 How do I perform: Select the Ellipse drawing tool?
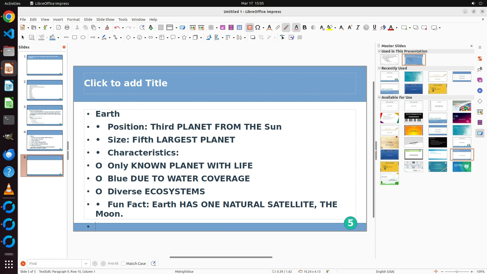coord(83,38)
